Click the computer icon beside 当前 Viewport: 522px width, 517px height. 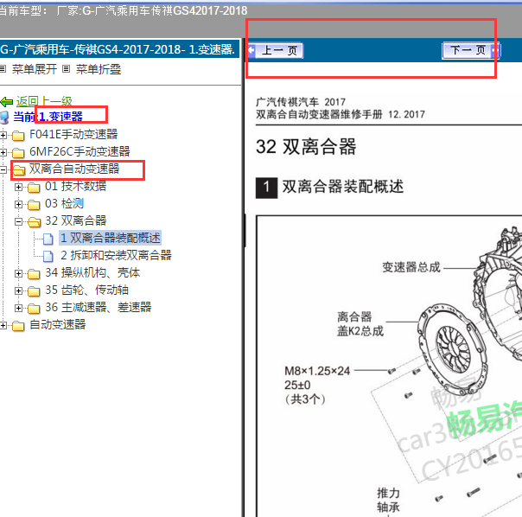click(4, 118)
